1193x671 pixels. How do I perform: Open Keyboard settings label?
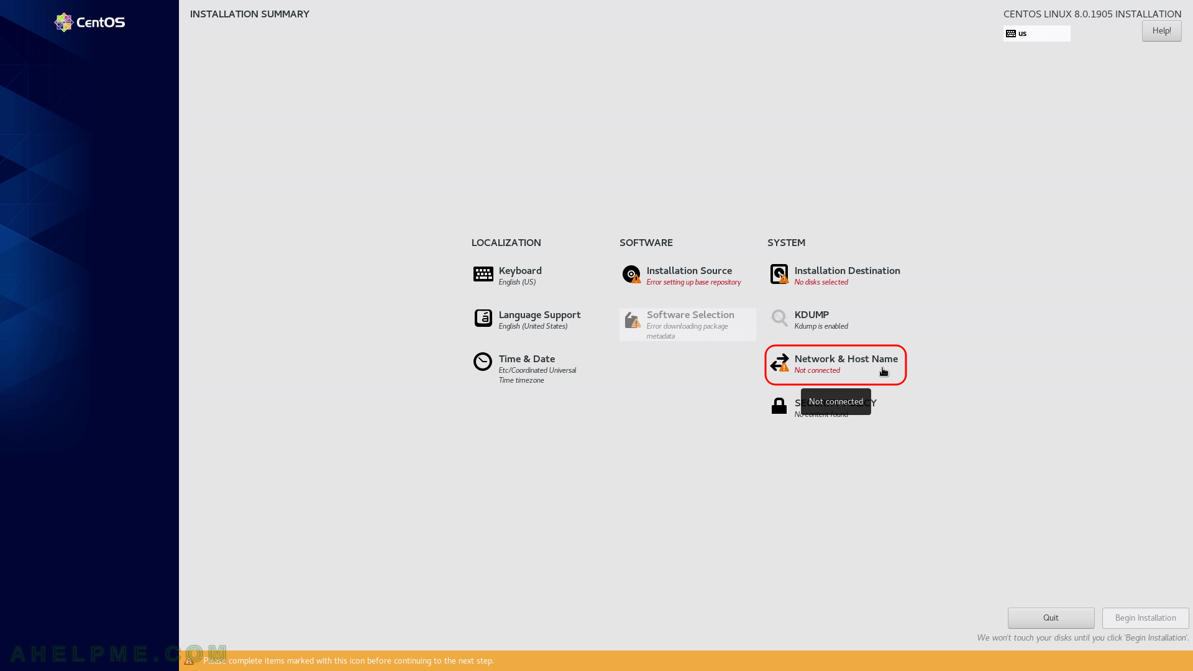(520, 271)
